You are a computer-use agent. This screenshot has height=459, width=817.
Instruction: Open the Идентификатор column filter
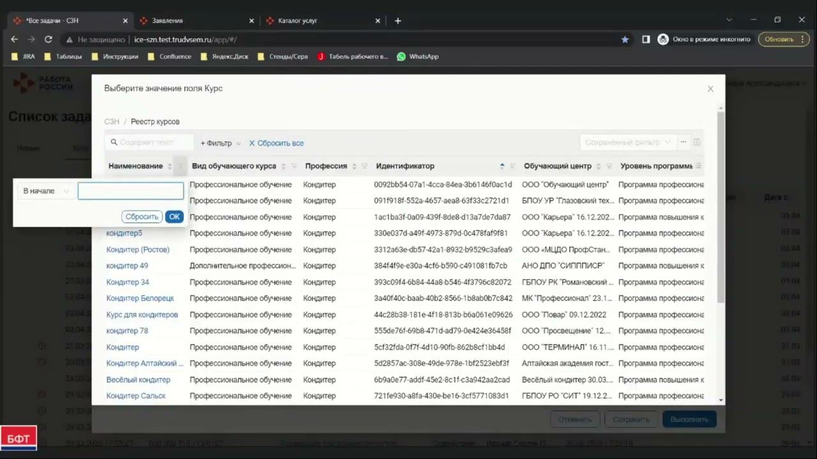click(512, 166)
